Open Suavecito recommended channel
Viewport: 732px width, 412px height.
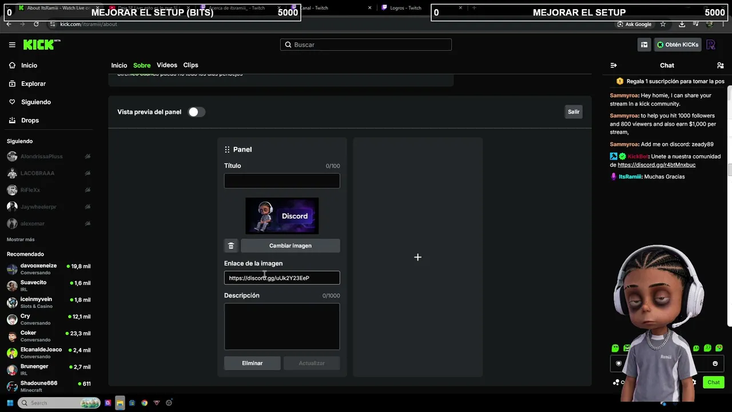(x=49, y=286)
